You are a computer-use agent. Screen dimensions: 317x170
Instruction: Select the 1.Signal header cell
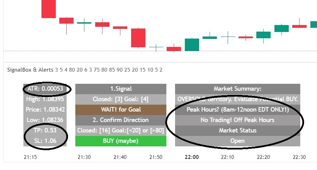tap(121, 89)
